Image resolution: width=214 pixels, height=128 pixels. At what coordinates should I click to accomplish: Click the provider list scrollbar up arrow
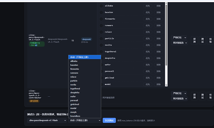[x=166, y=3]
